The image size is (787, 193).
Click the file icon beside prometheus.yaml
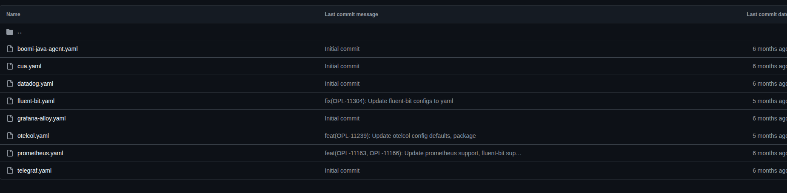tap(10, 153)
